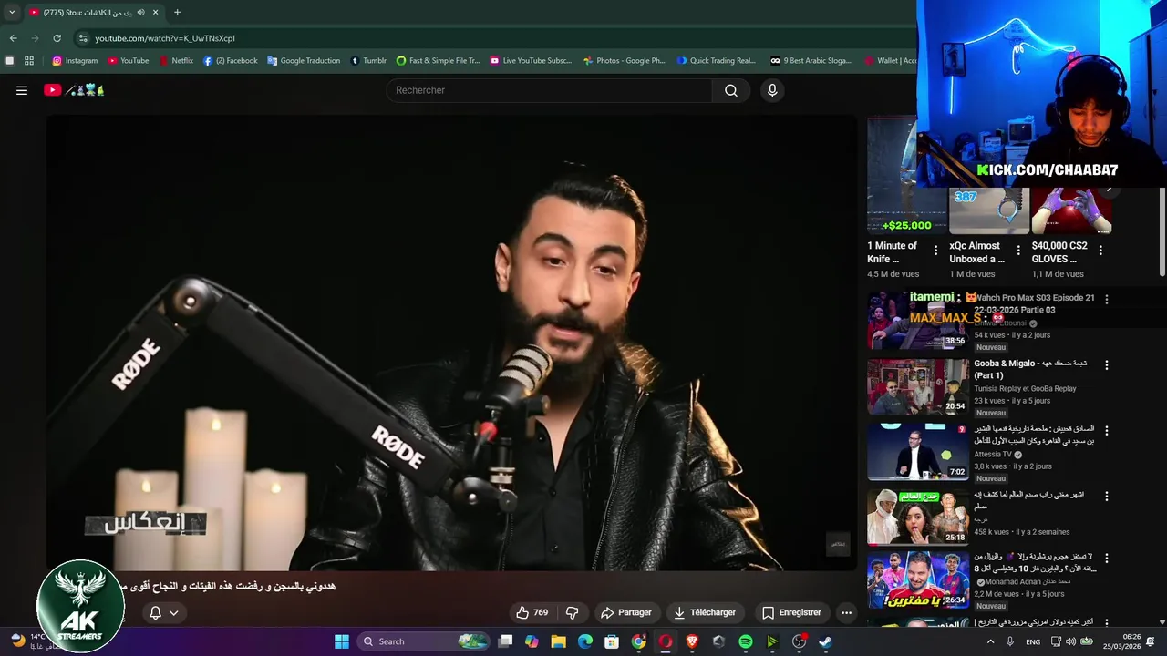Dislike the video with thumbs down
This screenshot has height=656, width=1167.
point(573,612)
